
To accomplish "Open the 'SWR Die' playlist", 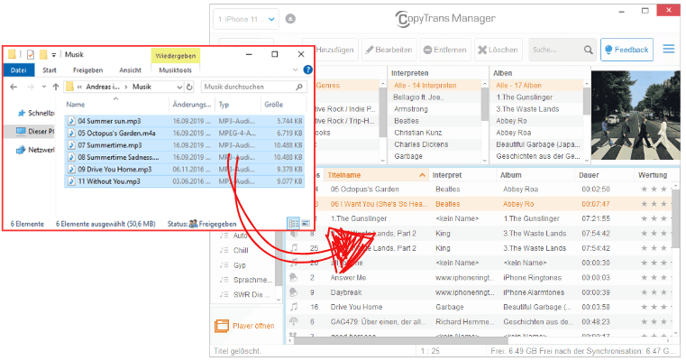I will 252,295.
